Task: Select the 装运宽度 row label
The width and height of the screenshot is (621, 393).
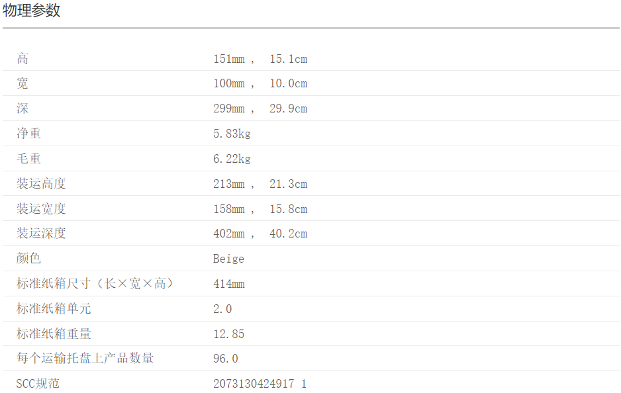Action: click(x=41, y=209)
